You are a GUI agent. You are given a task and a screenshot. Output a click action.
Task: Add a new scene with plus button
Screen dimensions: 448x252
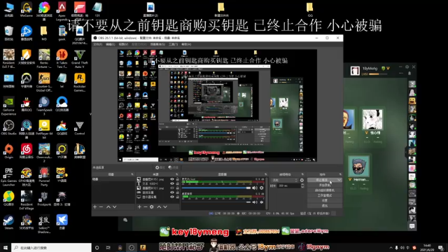[x=95, y=206]
